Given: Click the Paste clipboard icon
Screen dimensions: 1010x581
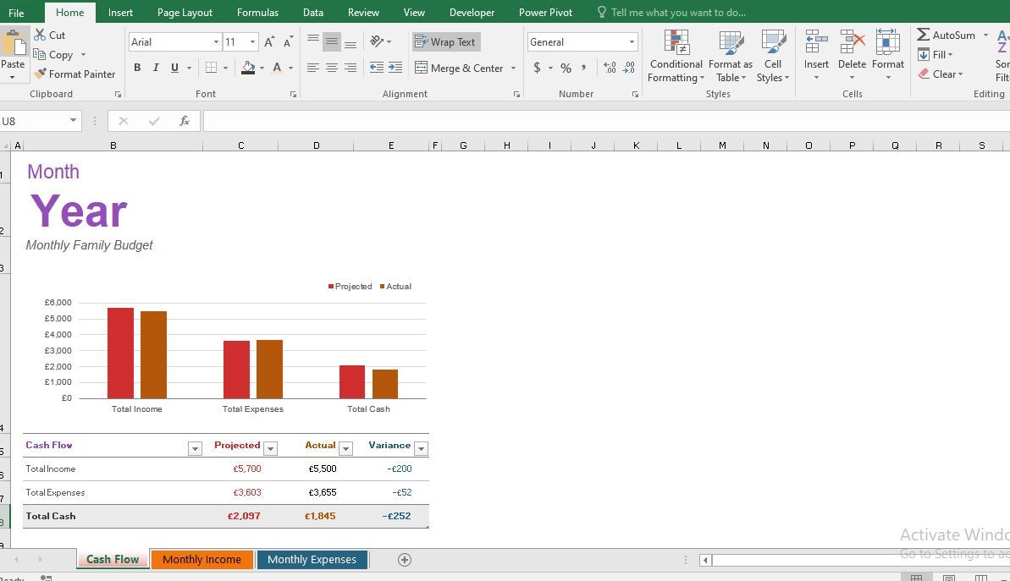Looking at the screenshot, I should [x=14, y=41].
